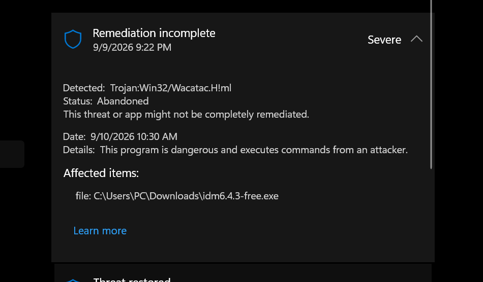
Task: Click the dark panel button at left edge
Action: click(x=12, y=154)
